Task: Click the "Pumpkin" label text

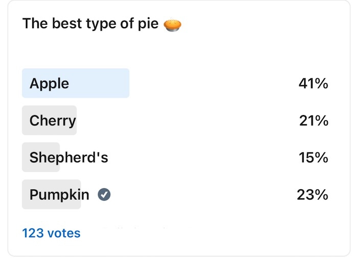Action: (x=59, y=195)
